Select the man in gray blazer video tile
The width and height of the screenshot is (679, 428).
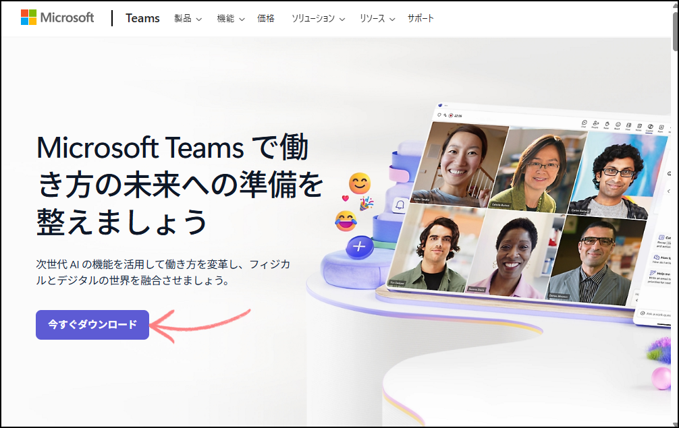(597, 260)
